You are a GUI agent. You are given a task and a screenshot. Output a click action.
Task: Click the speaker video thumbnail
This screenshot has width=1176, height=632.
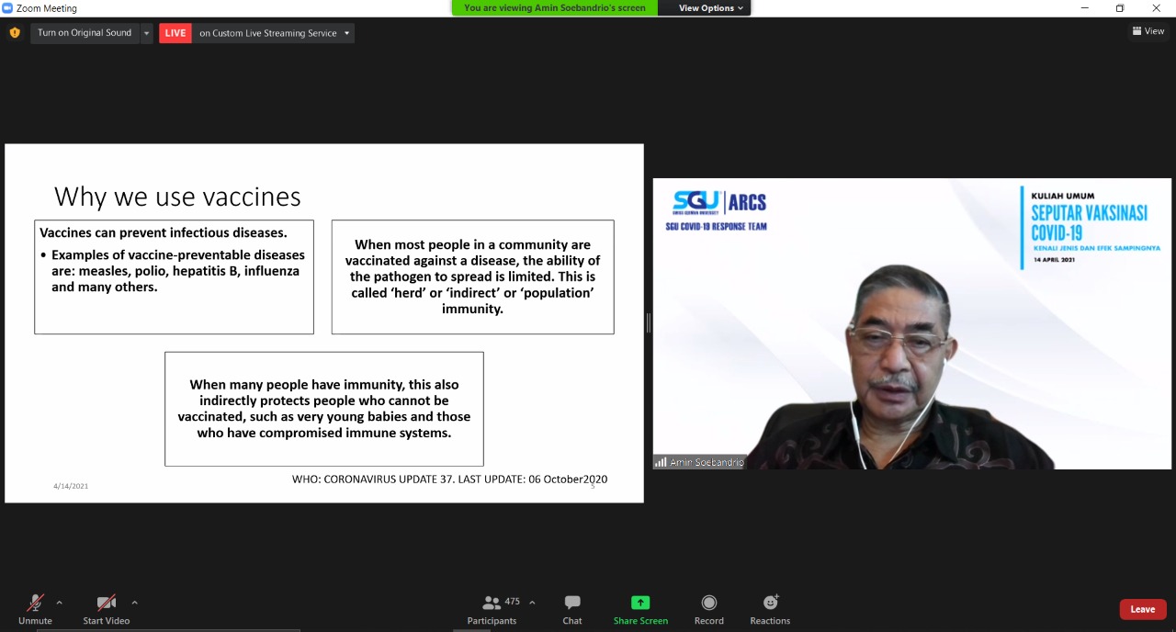(x=911, y=323)
